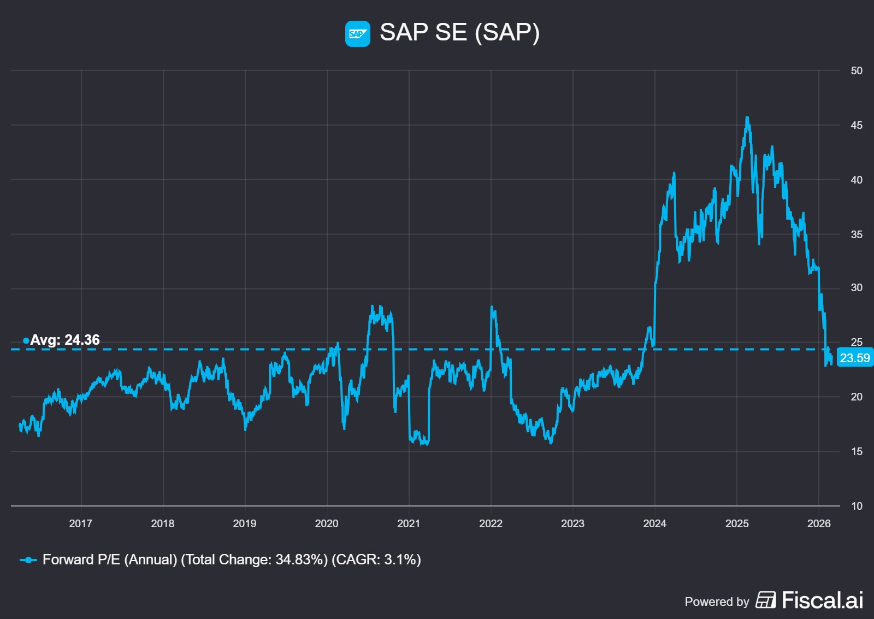Click the Powered by text
This screenshot has width=874, height=619.
(717, 602)
